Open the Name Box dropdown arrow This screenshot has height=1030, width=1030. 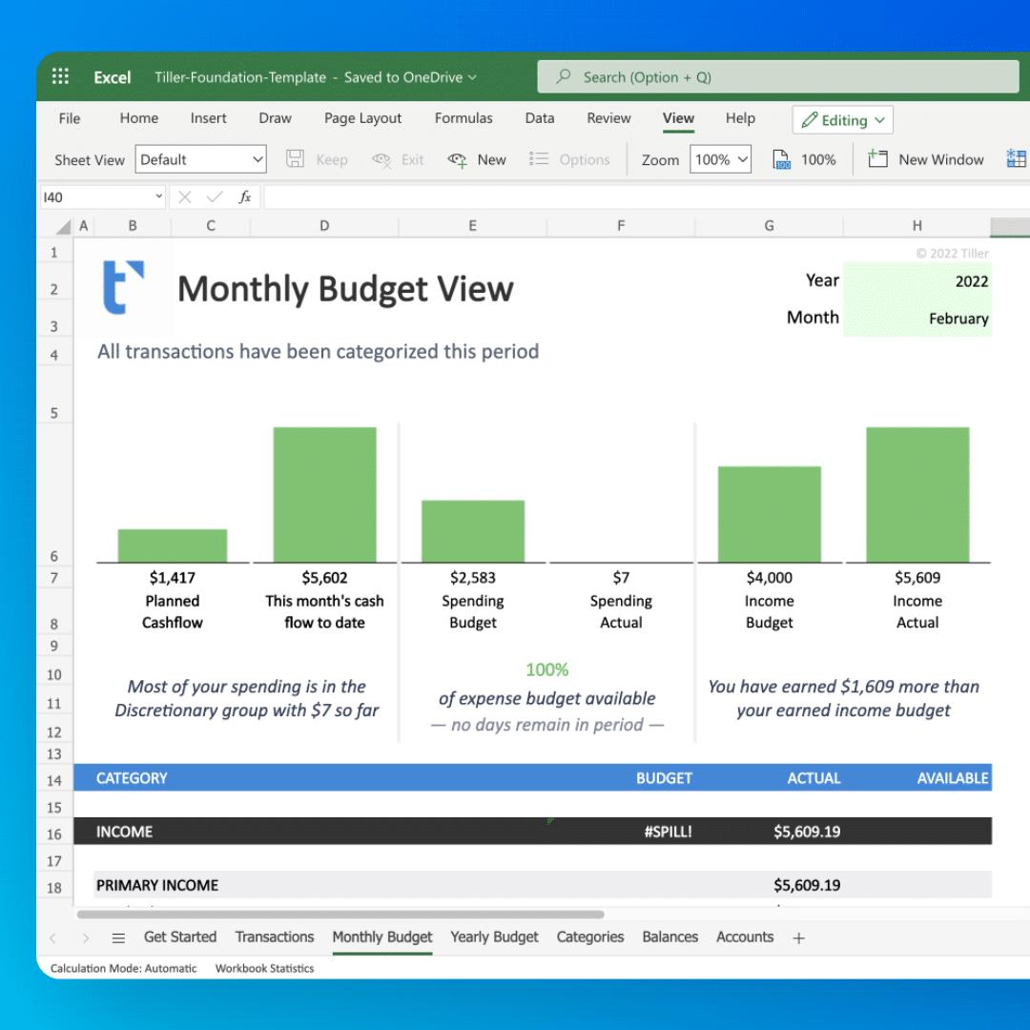pyautogui.click(x=159, y=196)
